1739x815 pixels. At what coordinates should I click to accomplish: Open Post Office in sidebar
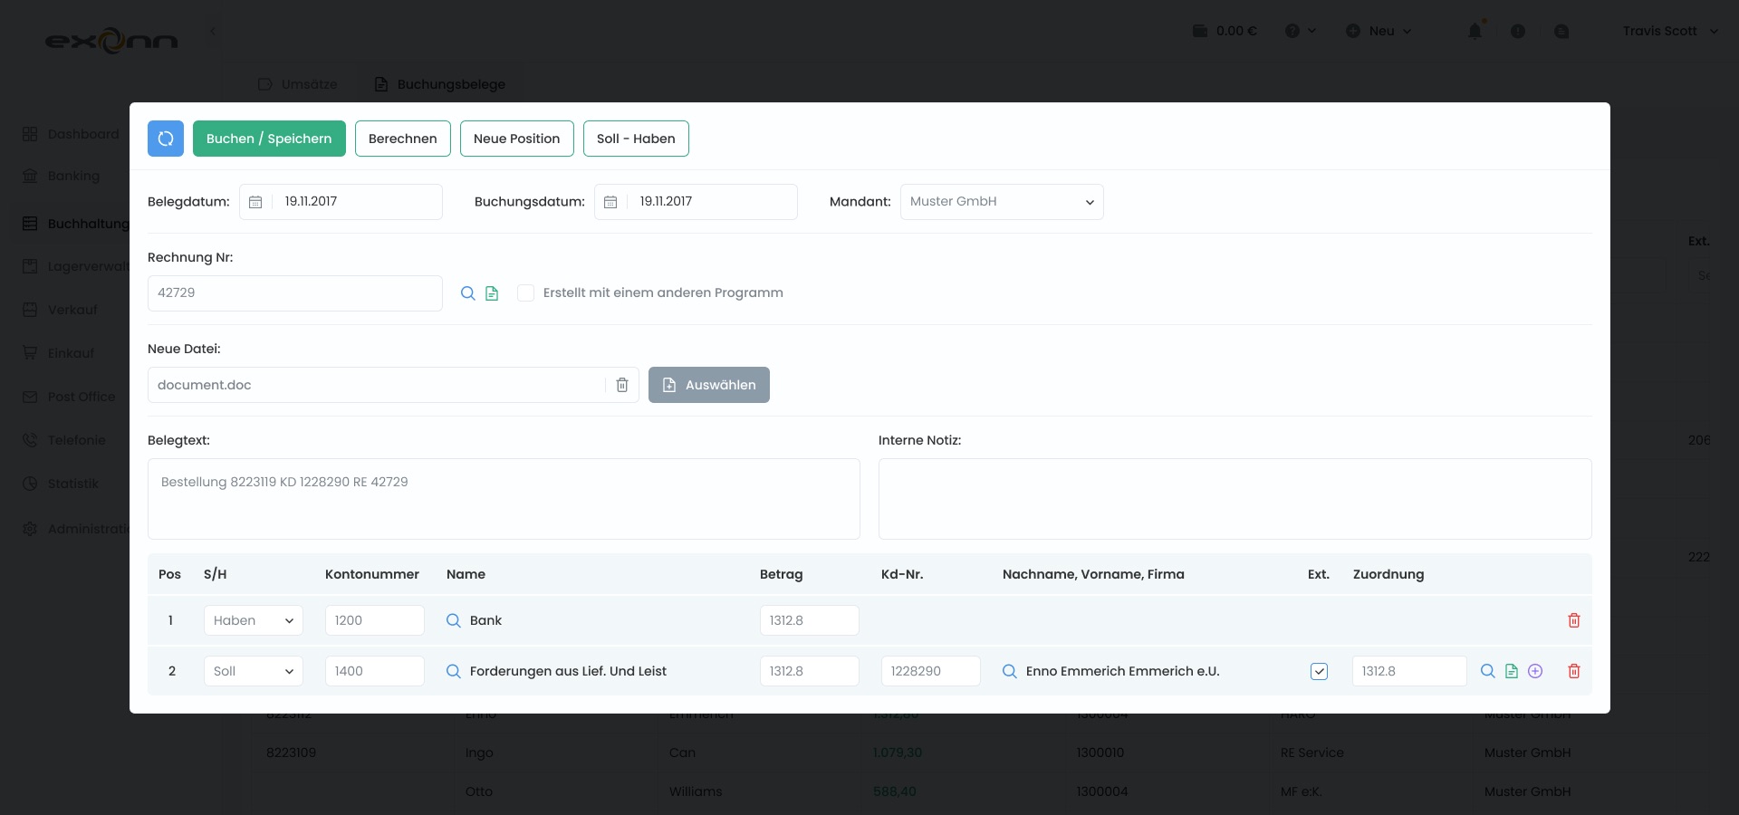click(x=70, y=397)
